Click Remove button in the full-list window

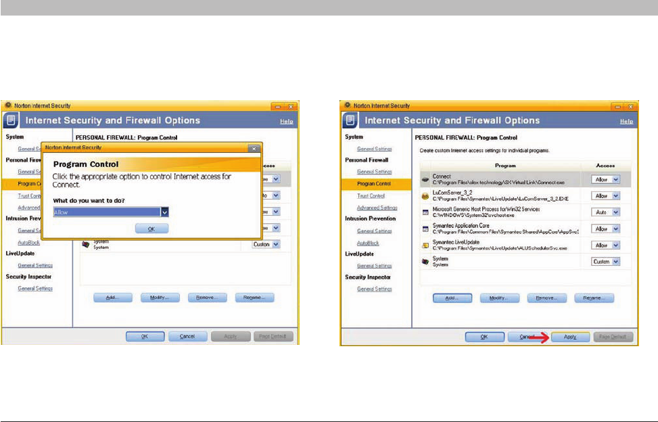point(547,298)
